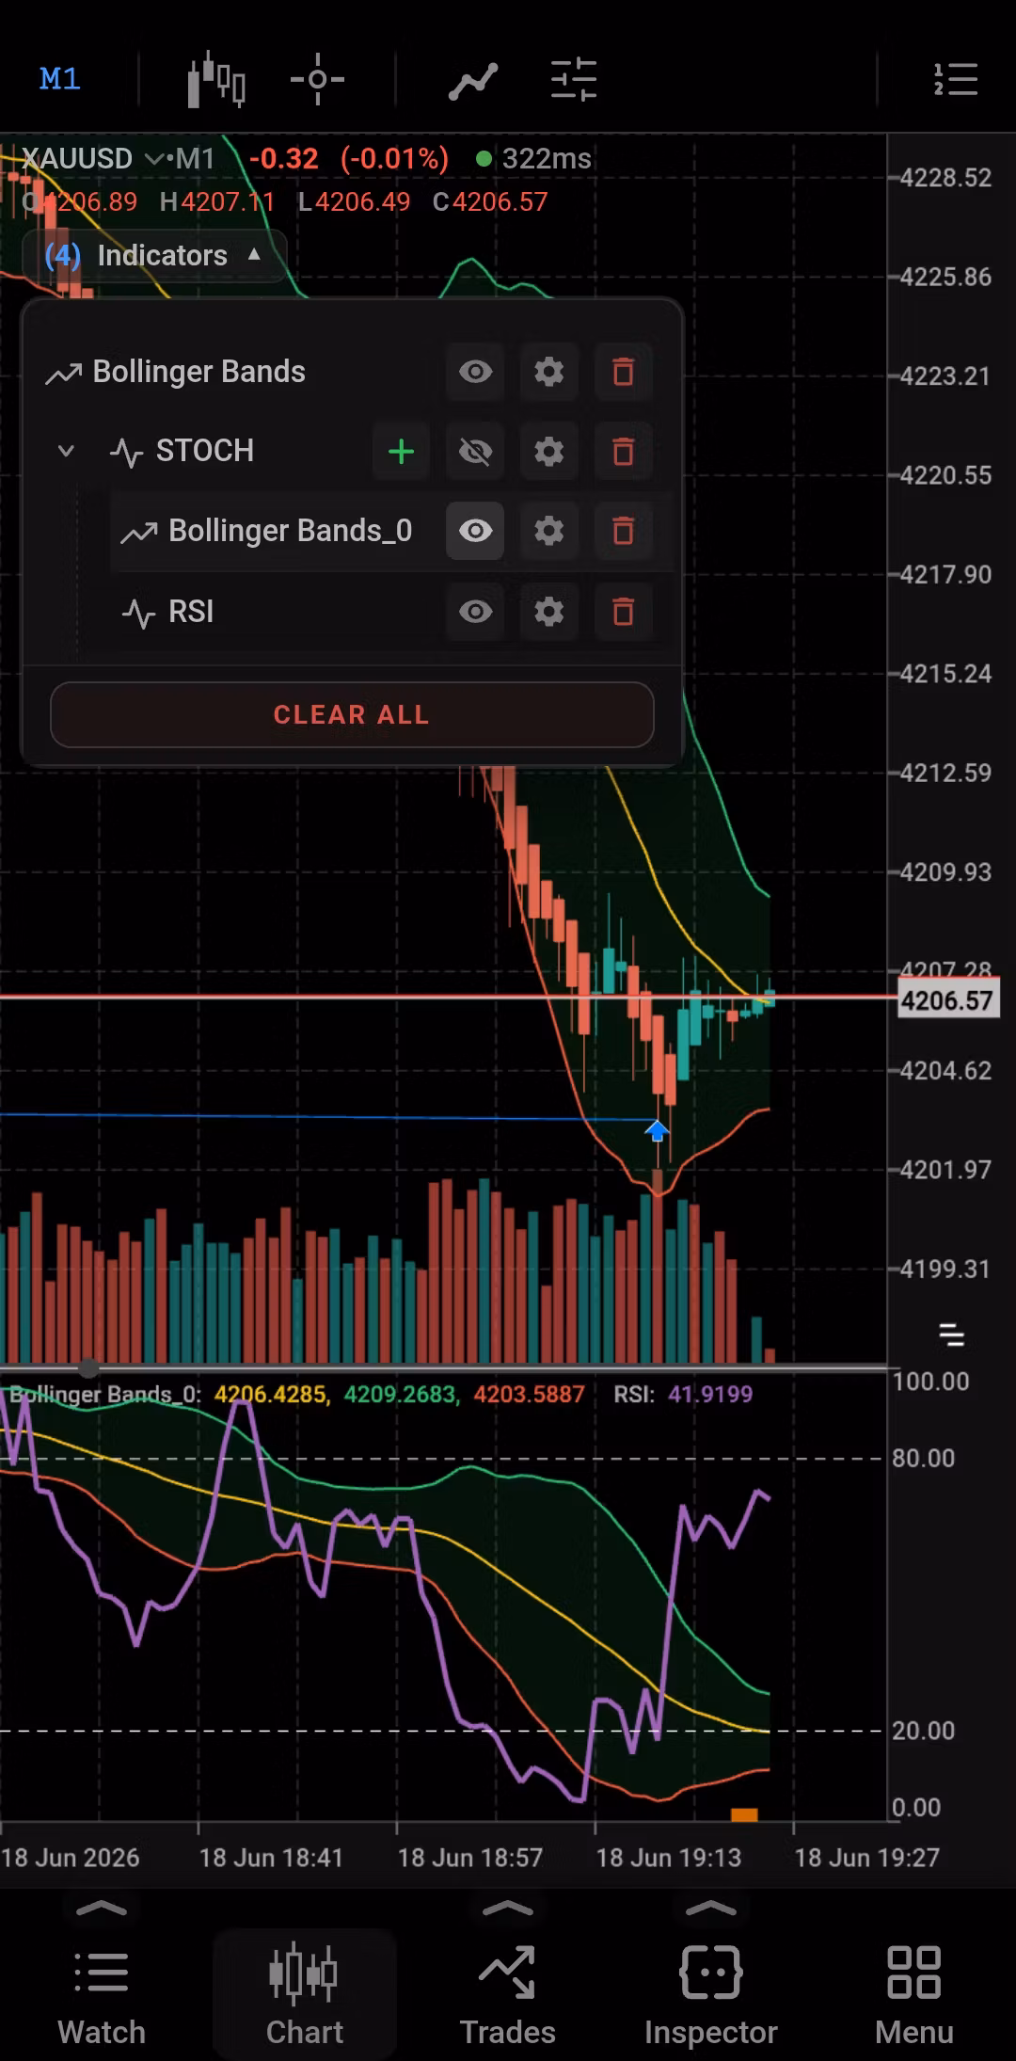Delete the RSI indicator
Image resolution: width=1016 pixels, height=2061 pixels.
click(624, 612)
